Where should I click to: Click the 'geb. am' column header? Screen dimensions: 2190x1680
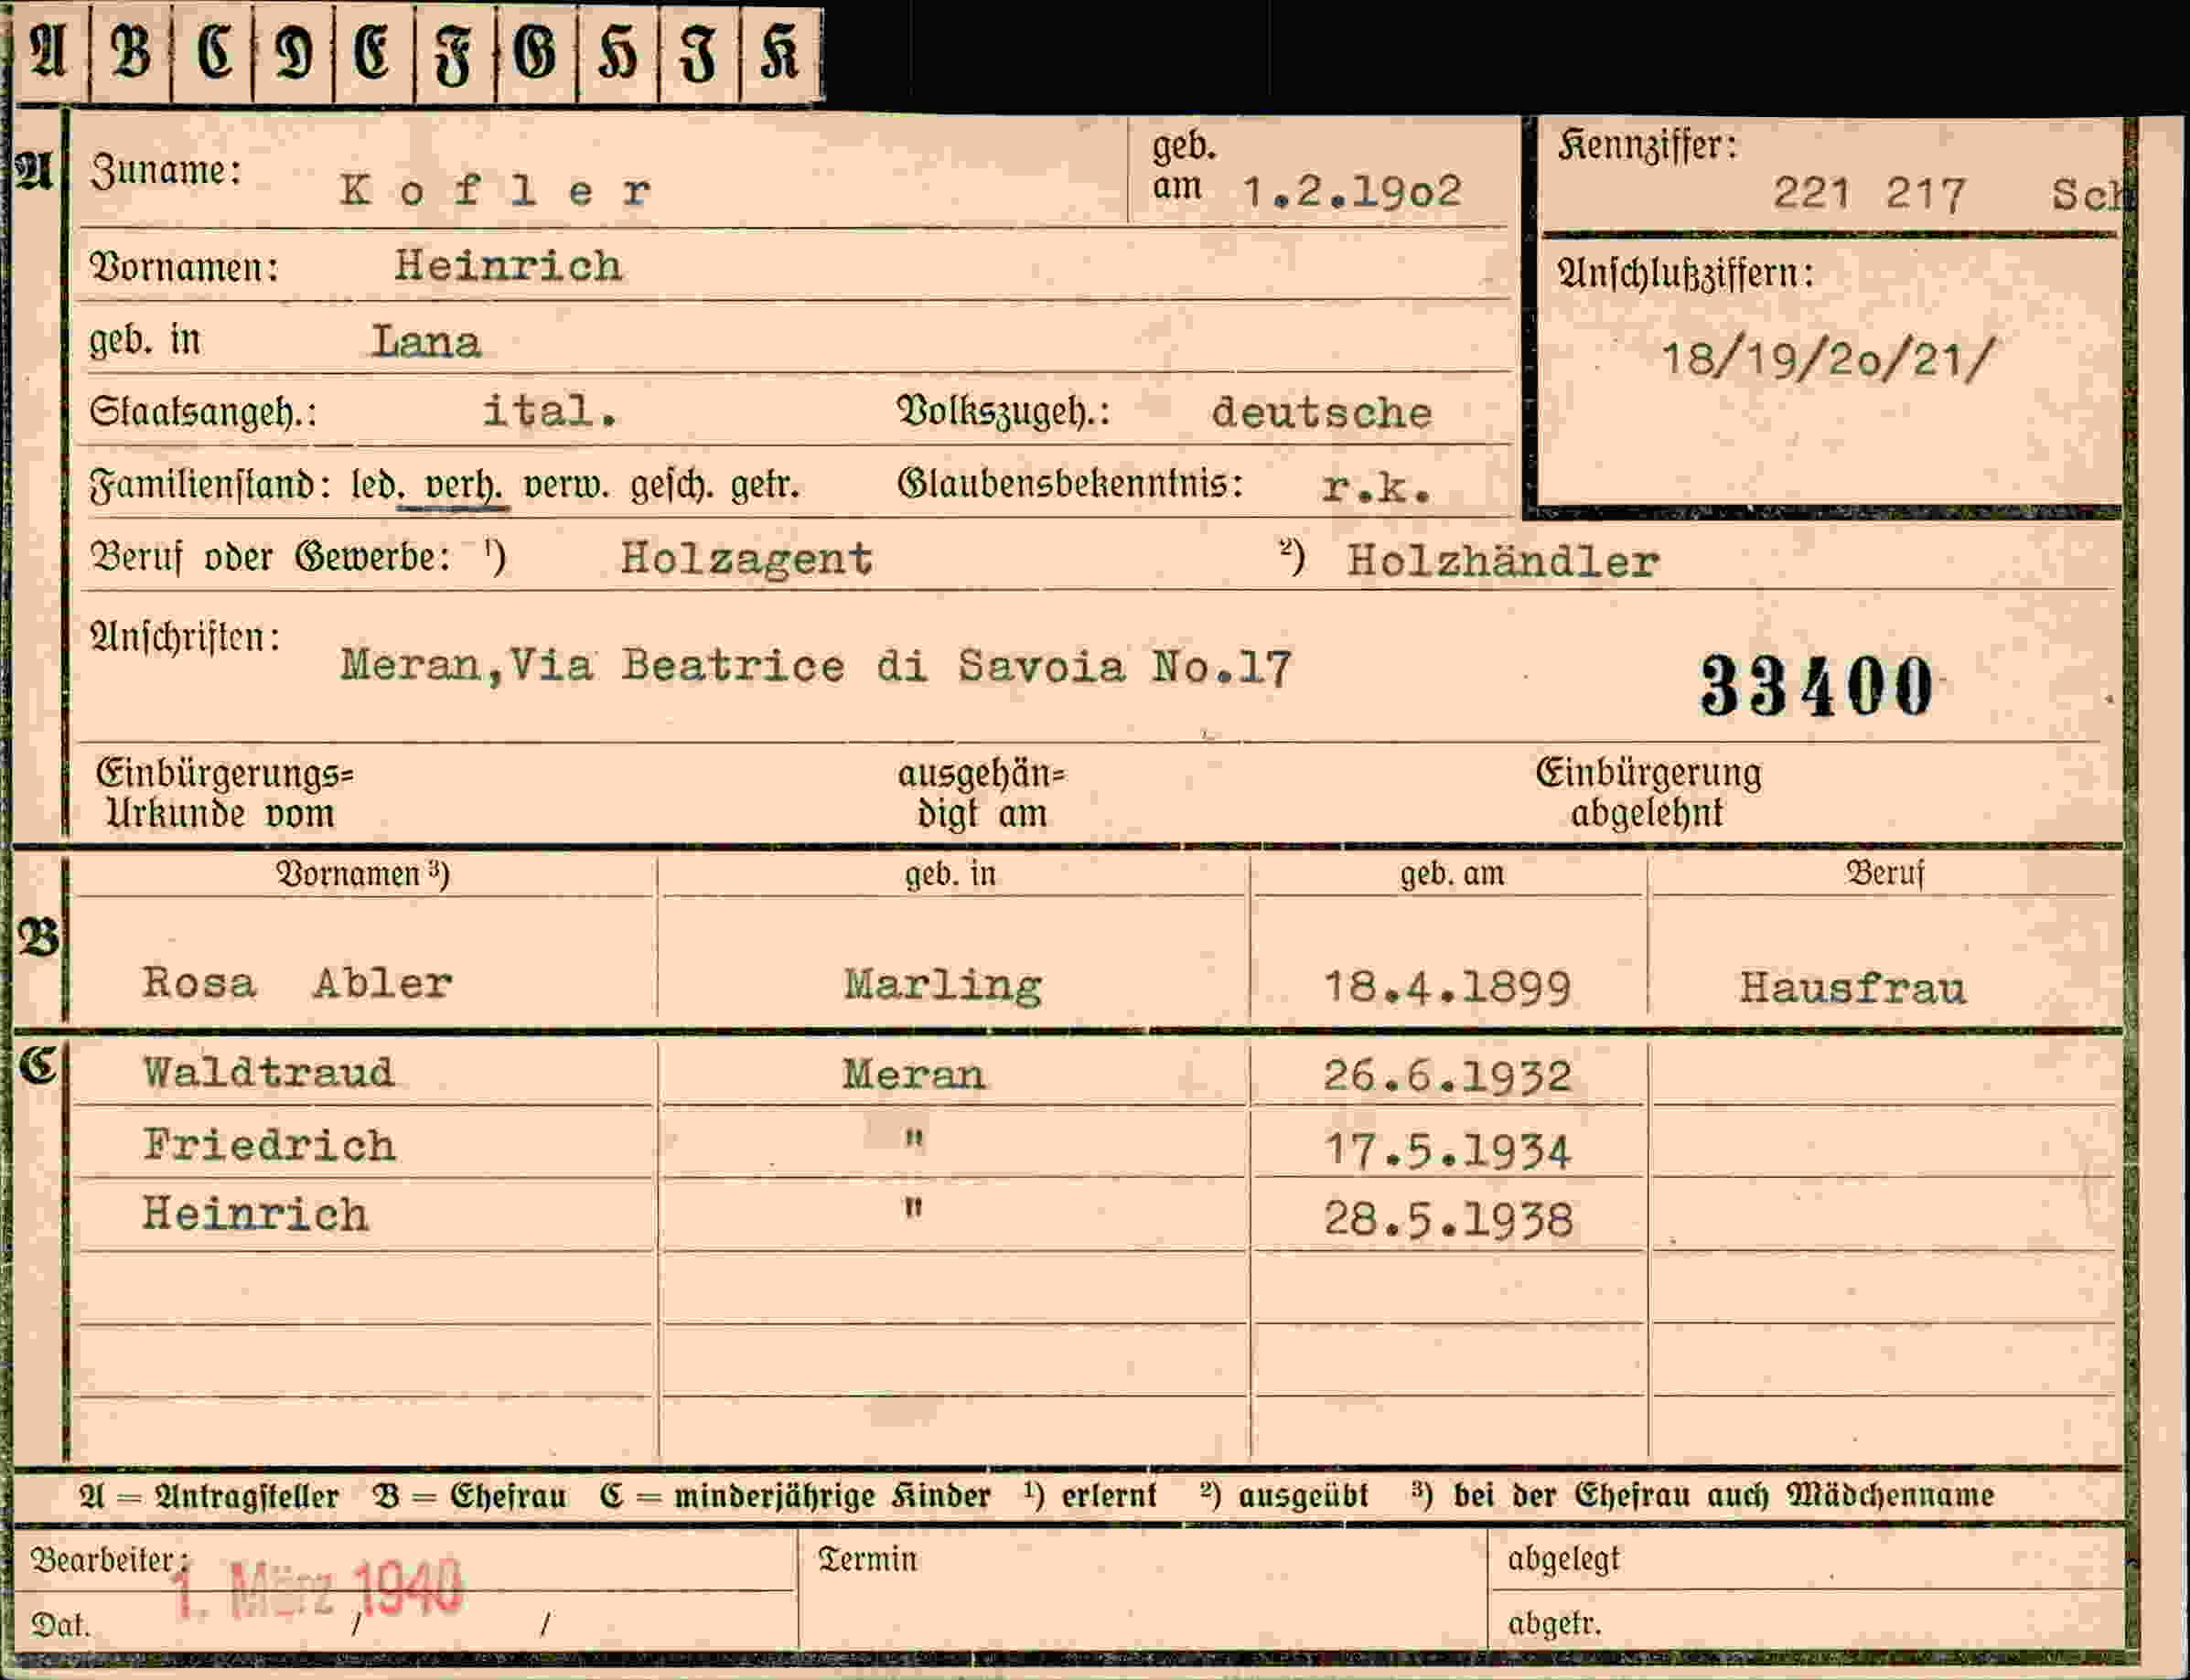tap(1452, 874)
